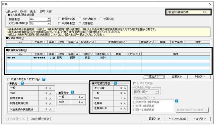Click the help icon beside 配偶者控除区分 list
215x125 pixels.
click(x=177, y=101)
